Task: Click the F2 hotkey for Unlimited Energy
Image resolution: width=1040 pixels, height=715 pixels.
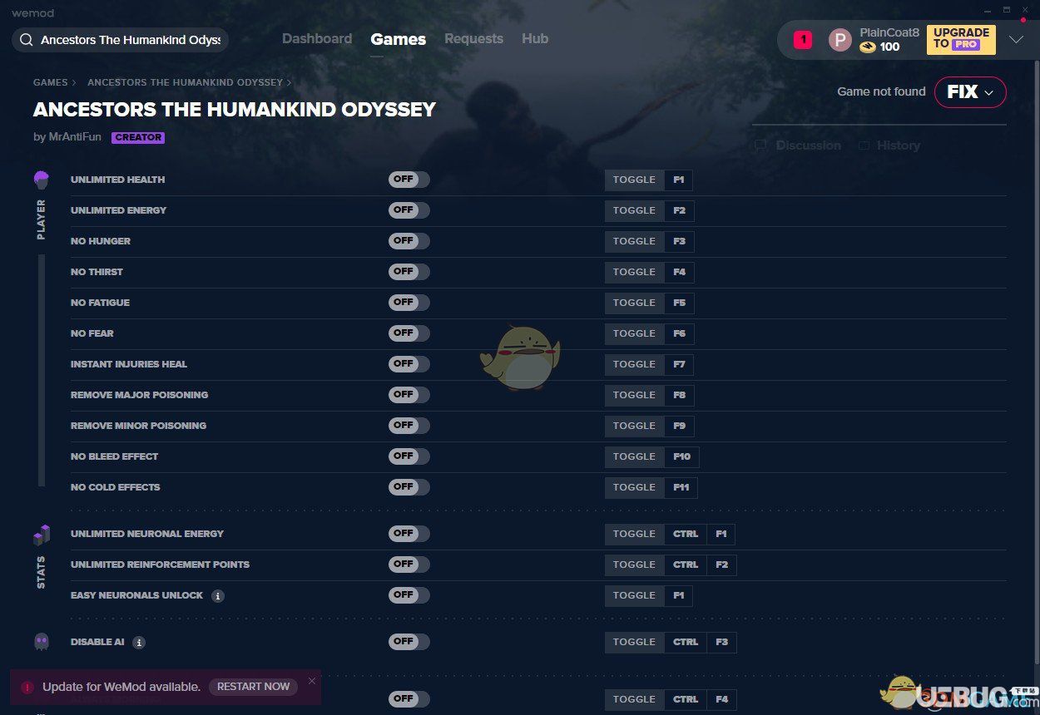Action: (x=680, y=210)
